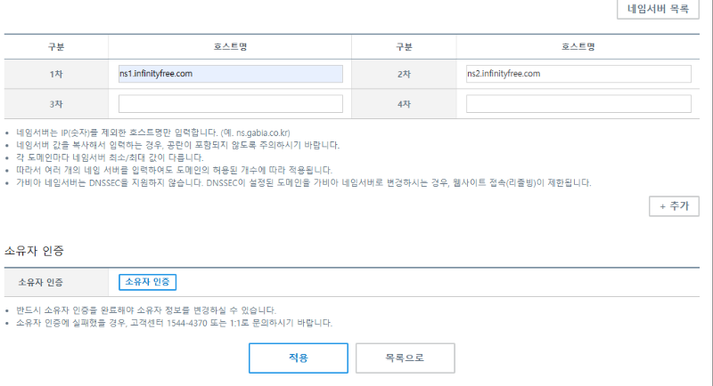
Task: Click the 2차 hostname field with ns2.infinityfree.com
Action: point(578,74)
